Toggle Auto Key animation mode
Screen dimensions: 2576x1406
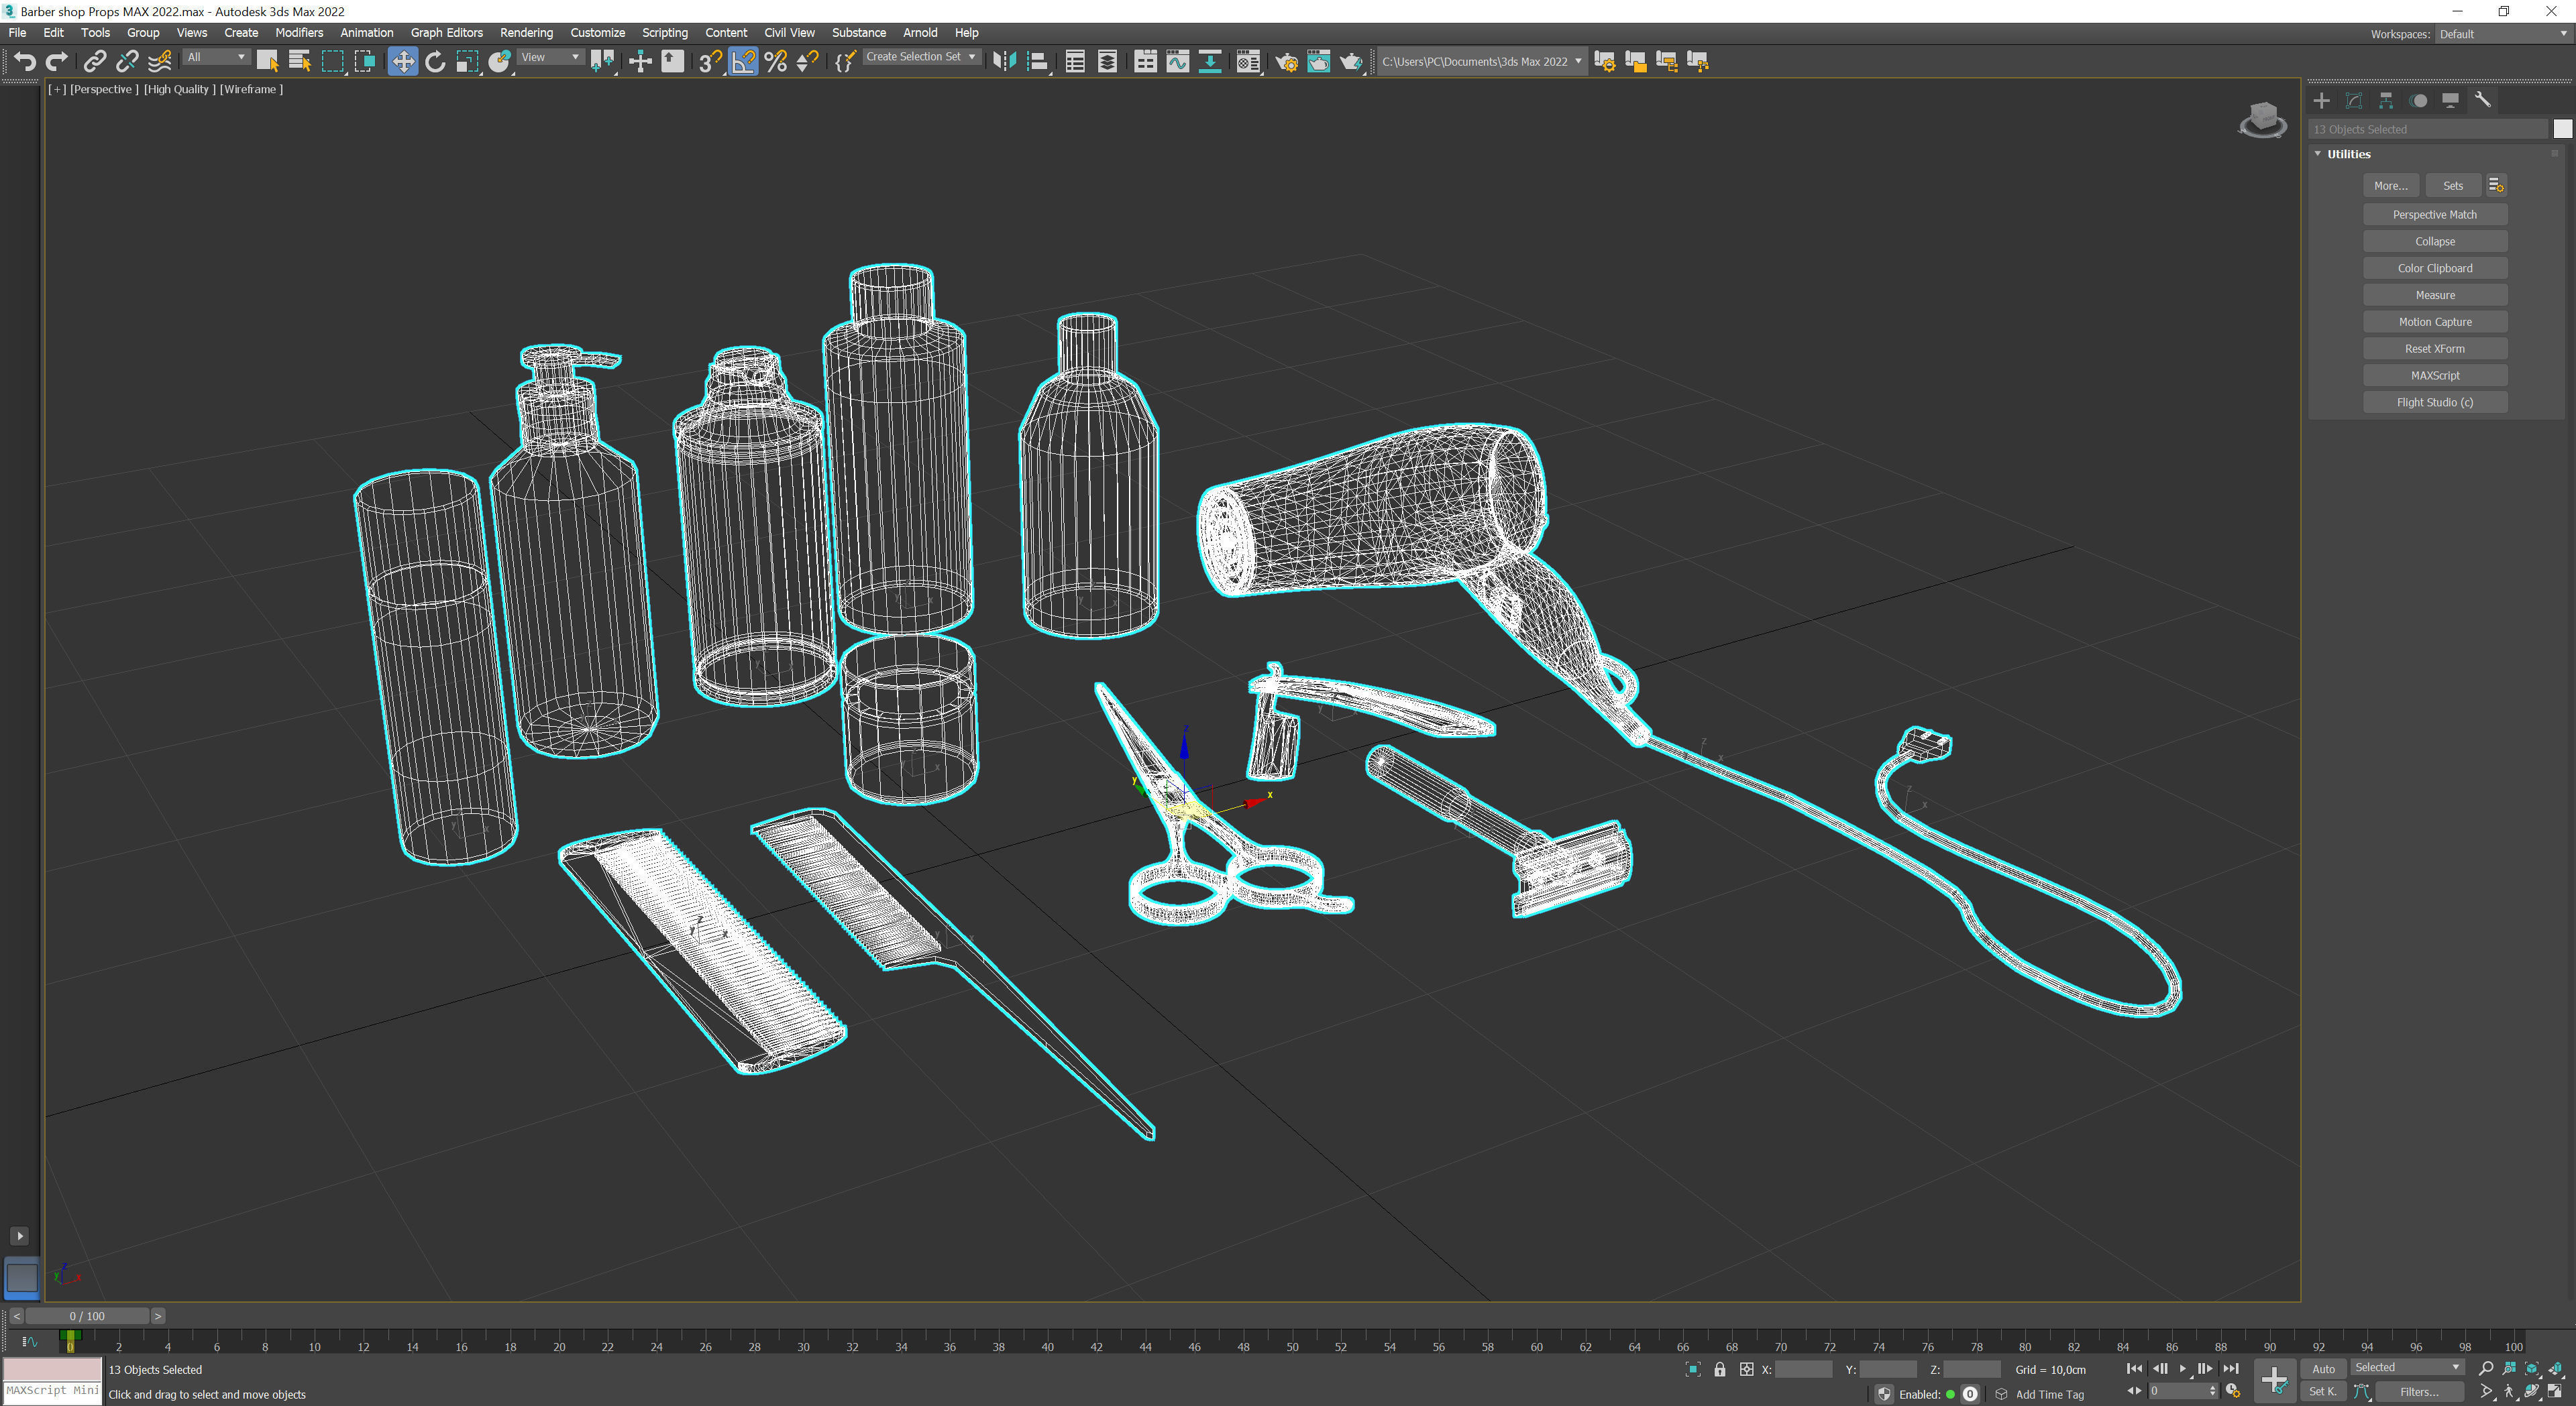click(x=2323, y=1369)
